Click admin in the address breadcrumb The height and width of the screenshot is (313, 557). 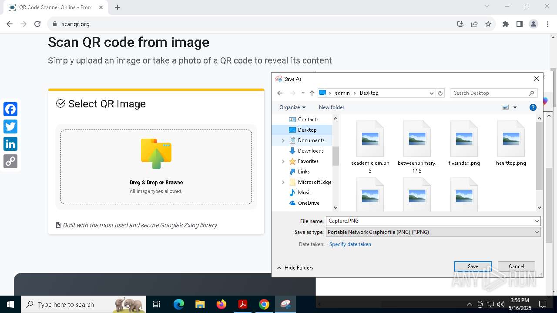[x=342, y=93]
